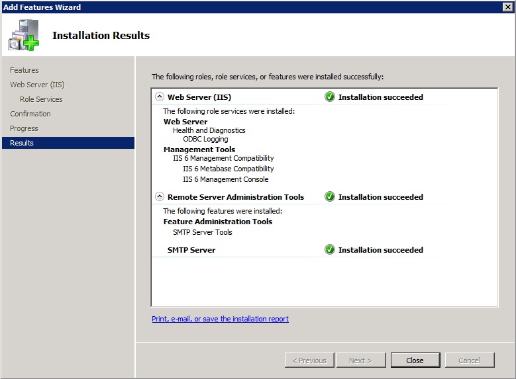Select the highlighted Results step
This screenshot has width=516, height=379.
(x=22, y=143)
